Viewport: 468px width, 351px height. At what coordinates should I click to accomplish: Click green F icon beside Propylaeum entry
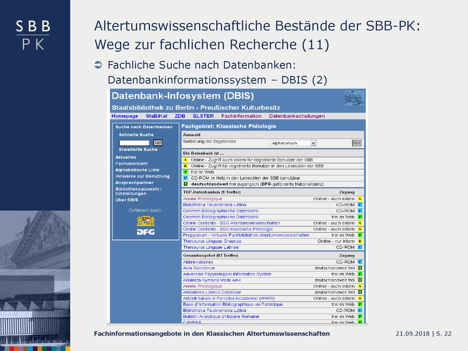[360, 235]
